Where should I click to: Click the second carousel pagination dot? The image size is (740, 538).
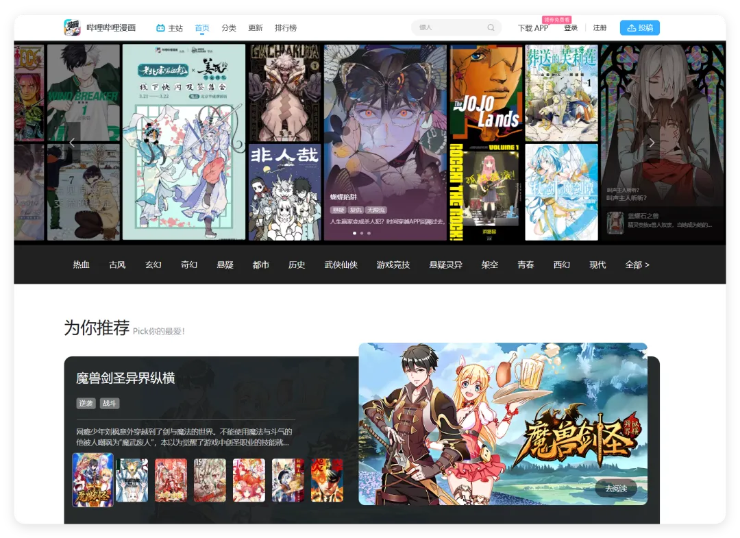tap(362, 233)
